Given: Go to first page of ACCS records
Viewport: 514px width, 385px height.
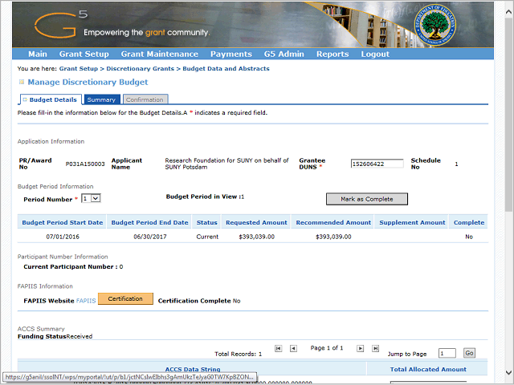Looking at the screenshot, I should coord(279,348).
